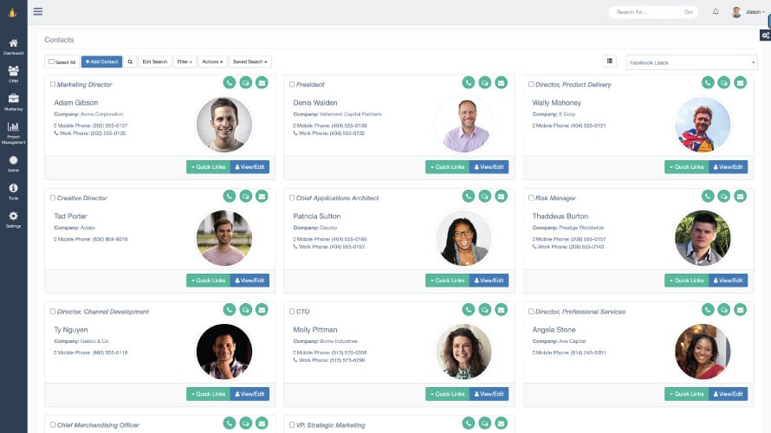Switch to list view icon

(610, 61)
